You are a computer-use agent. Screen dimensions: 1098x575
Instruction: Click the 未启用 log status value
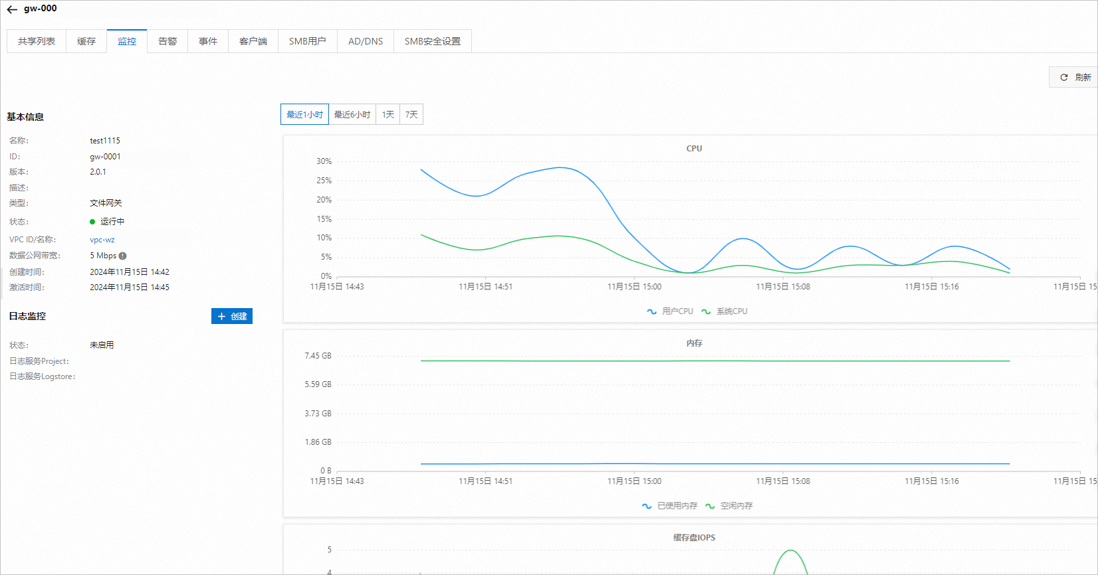(102, 345)
